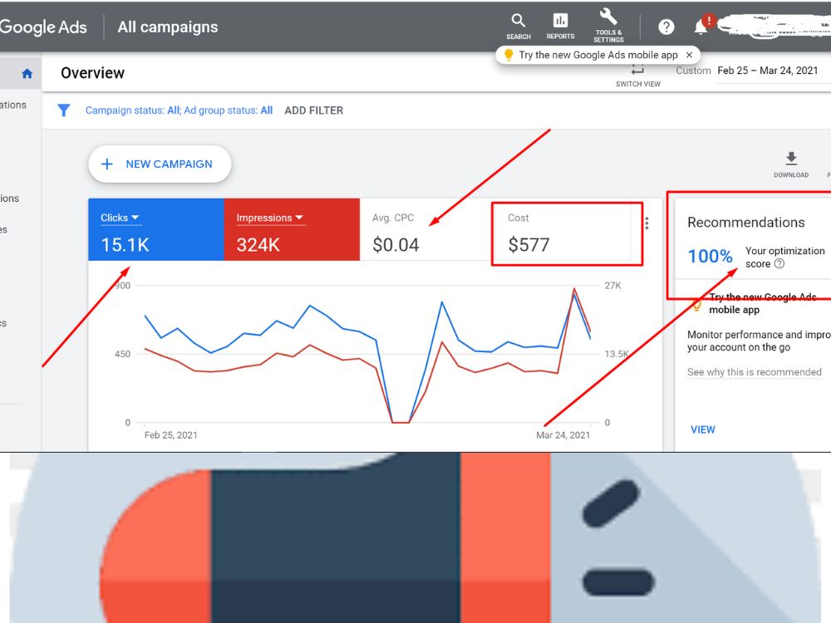
Task: Open the date range Feb 25 – Mar 24, 2021
Action: (x=767, y=71)
